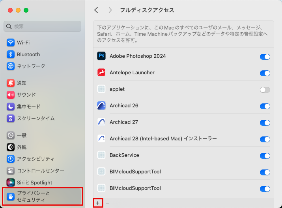Click the search magnifier icon
282x208 pixels.
[x=9, y=26]
